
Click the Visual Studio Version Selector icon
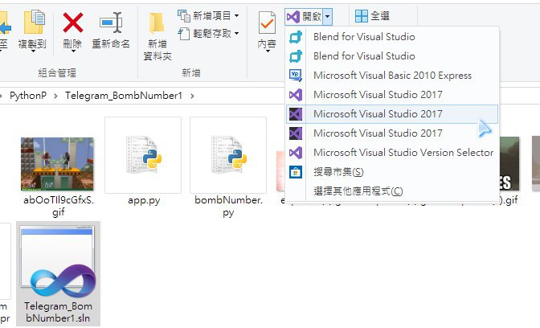pyautogui.click(x=296, y=152)
